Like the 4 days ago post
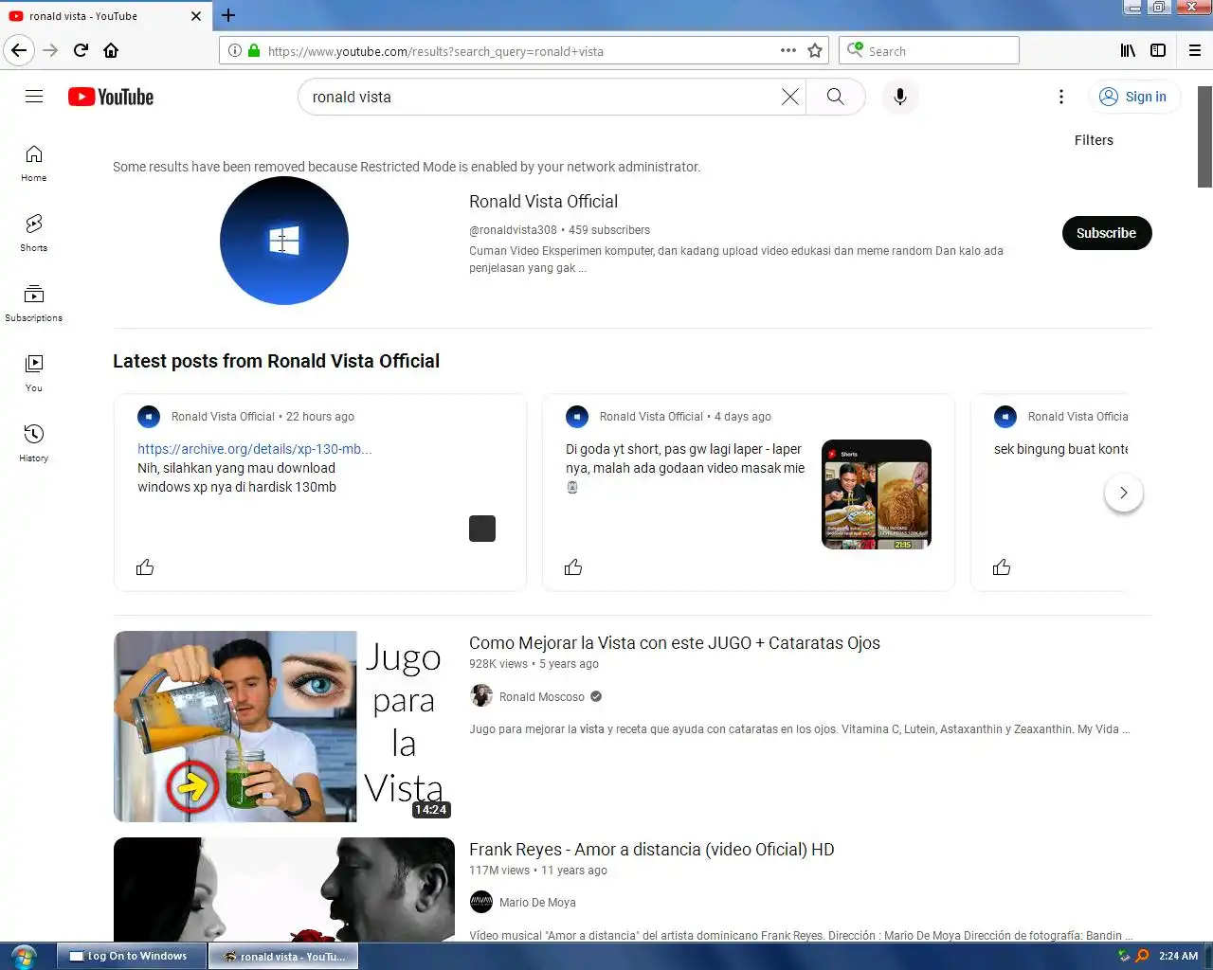The width and height of the screenshot is (1213, 970). (573, 567)
